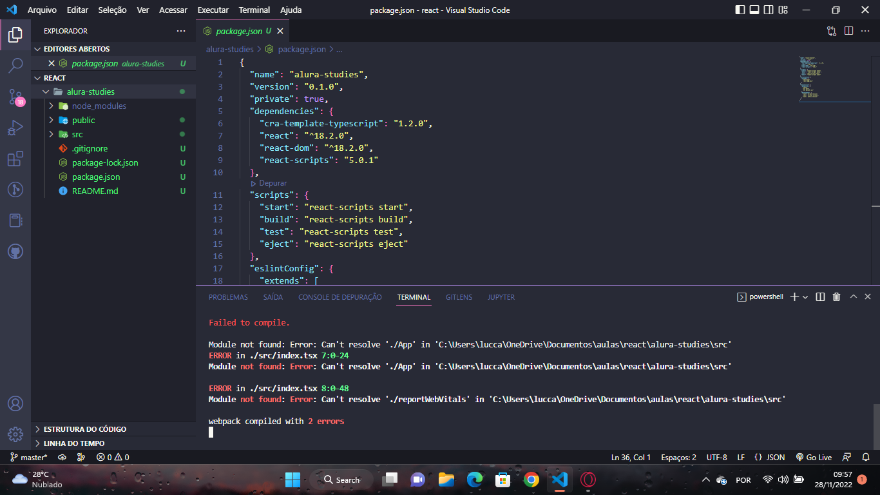Split the editor to the right
Image resolution: width=880 pixels, height=495 pixels.
tap(848, 31)
